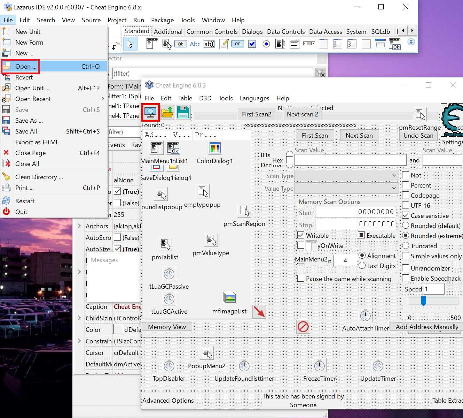Pick the TLabel 'Abc' component icon
This screenshot has height=418, width=463.
coord(195,44)
